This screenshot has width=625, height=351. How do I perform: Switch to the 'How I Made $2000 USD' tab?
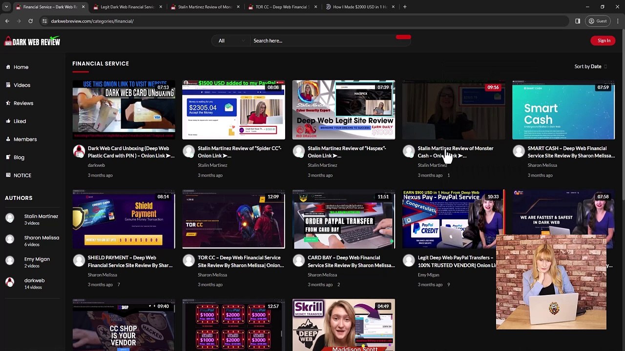[x=359, y=7]
